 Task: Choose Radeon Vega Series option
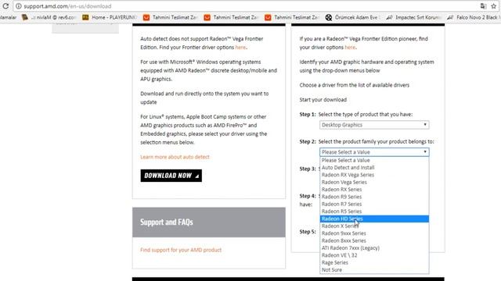[x=374, y=182]
